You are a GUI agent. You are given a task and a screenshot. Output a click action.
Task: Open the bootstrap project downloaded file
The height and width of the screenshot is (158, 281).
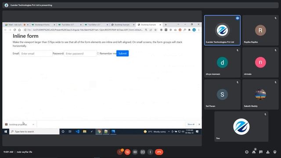(x=18, y=125)
